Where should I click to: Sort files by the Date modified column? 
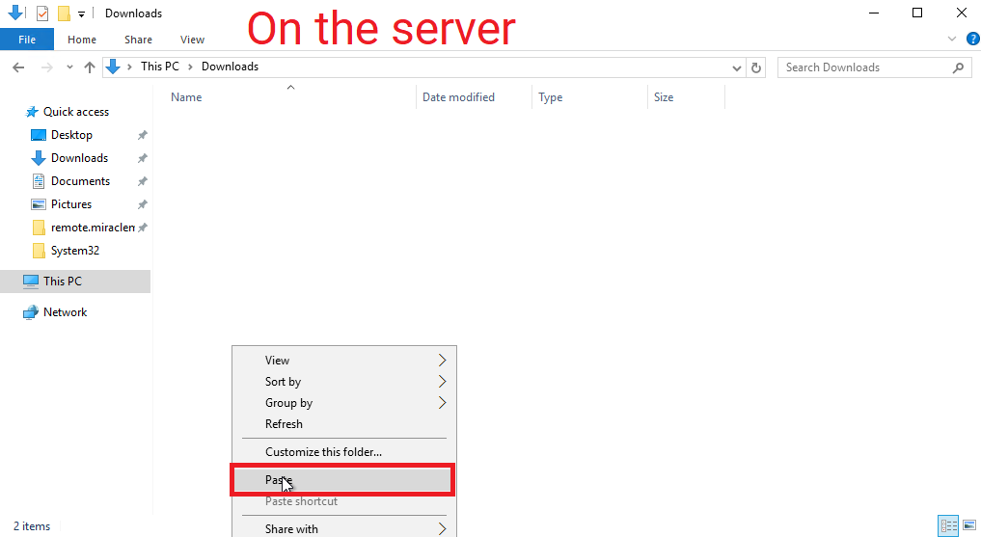(458, 97)
